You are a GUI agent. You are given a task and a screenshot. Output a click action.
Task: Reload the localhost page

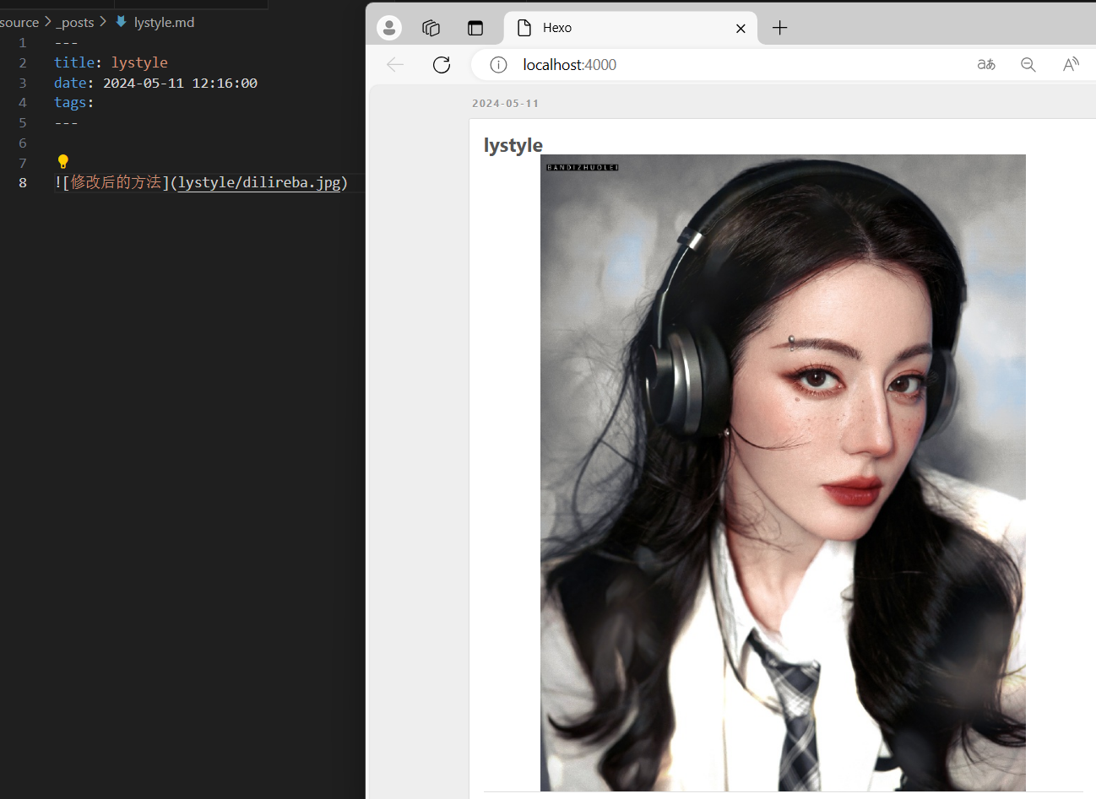pos(442,65)
